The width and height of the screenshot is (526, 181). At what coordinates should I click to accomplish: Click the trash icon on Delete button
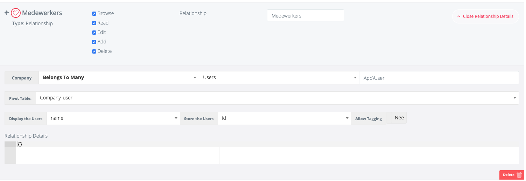click(x=519, y=175)
